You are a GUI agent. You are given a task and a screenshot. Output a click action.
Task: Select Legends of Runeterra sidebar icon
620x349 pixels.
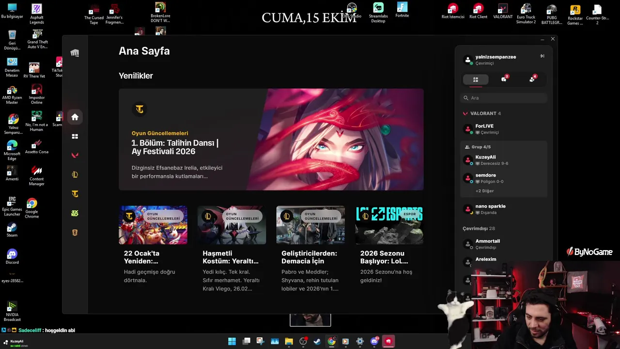[75, 233]
